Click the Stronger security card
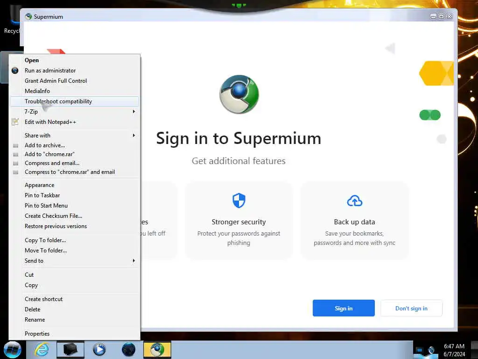This screenshot has width=478, height=359. tap(239, 220)
